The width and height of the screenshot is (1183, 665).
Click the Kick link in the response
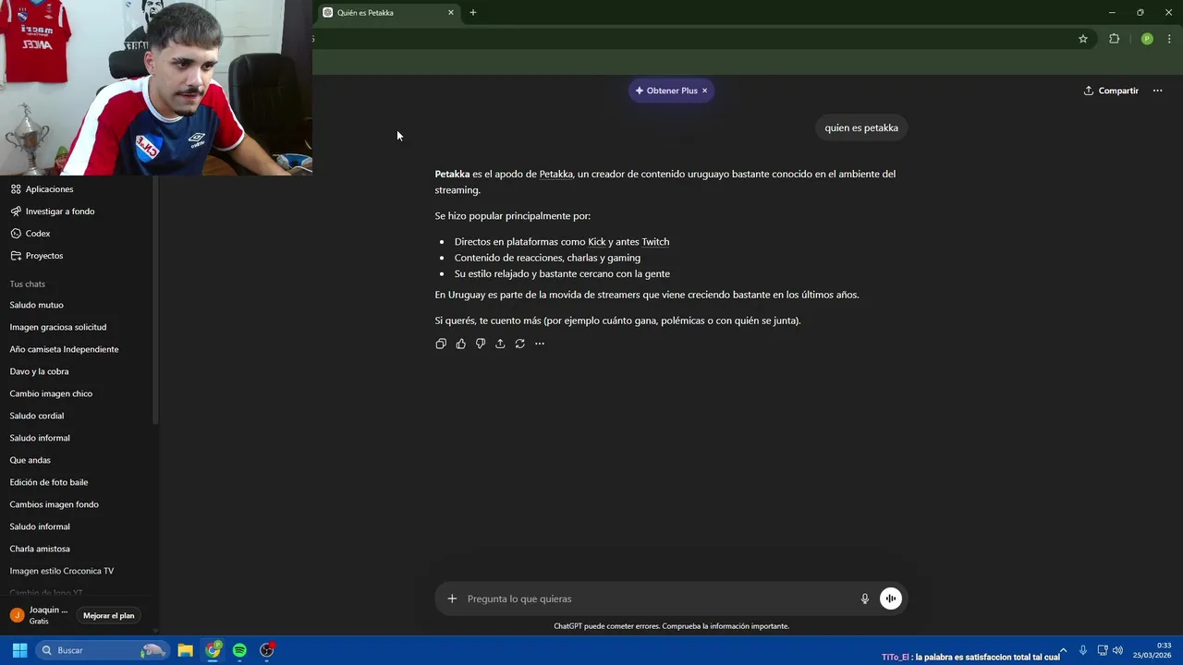[x=597, y=242]
